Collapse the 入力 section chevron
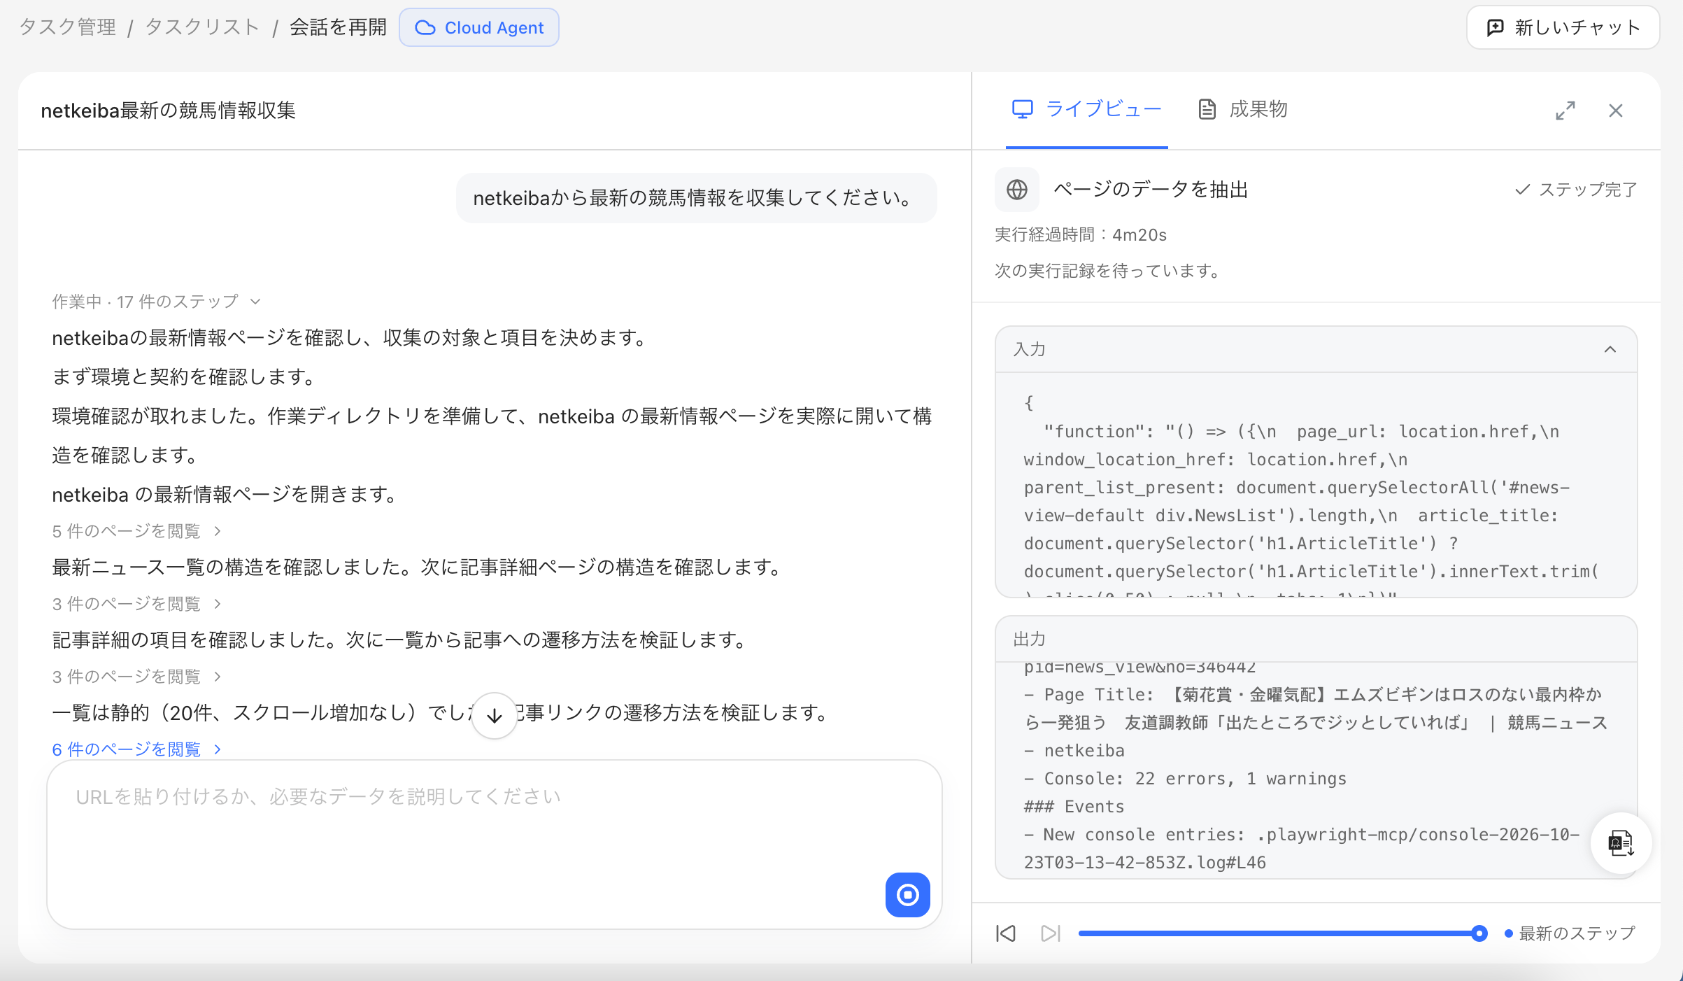Viewport: 1683px width, 981px height. 1610,349
